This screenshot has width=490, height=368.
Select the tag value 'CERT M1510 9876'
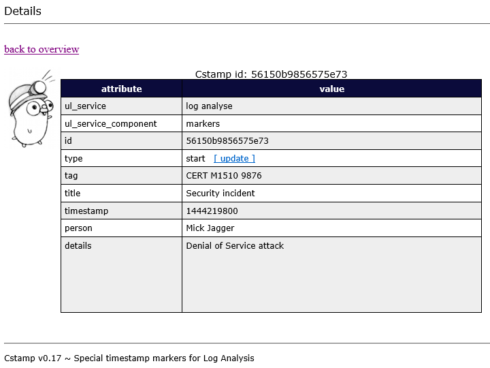click(224, 176)
